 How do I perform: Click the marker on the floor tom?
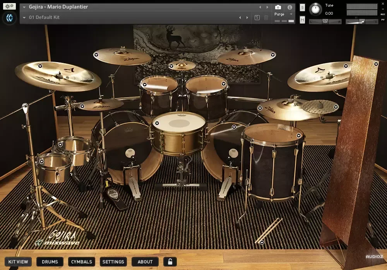[x=299, y=136]
